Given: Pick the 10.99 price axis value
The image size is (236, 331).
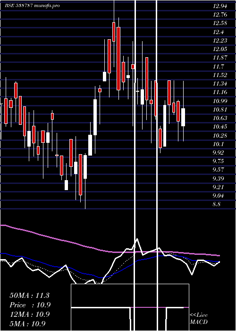Looking at the screenshot, I should pos(220,101).
